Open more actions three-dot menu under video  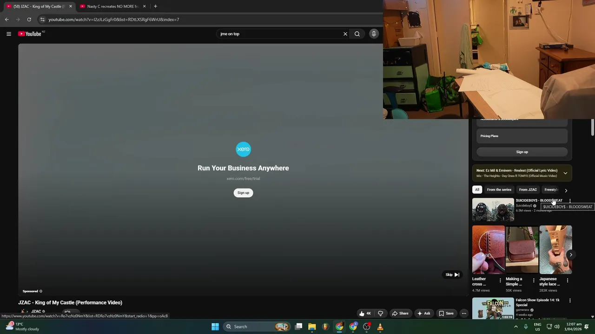coord(464,314)
